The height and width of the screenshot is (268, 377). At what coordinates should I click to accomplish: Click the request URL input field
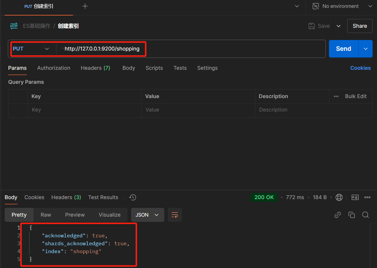[x=191, y=49]
